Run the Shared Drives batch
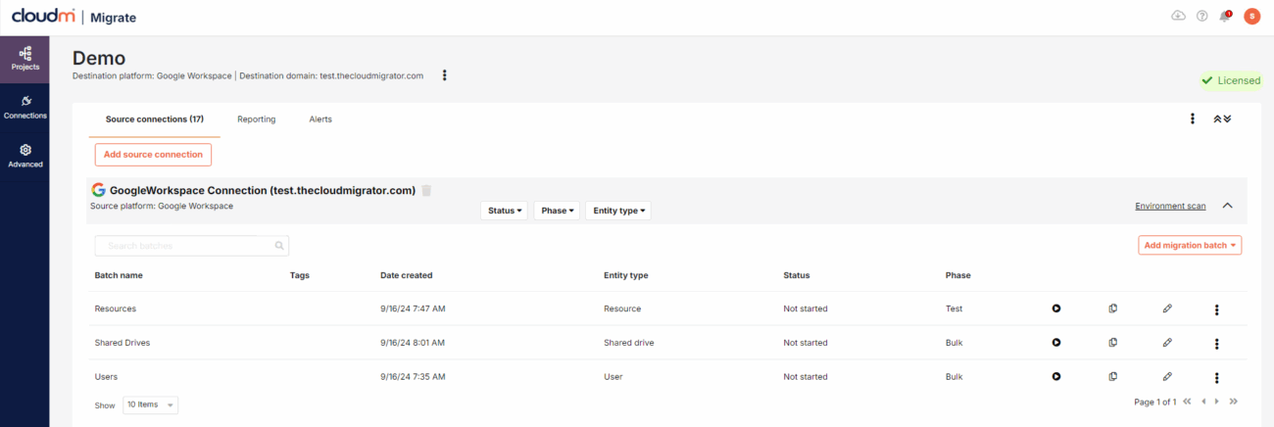 (1056, 343)
